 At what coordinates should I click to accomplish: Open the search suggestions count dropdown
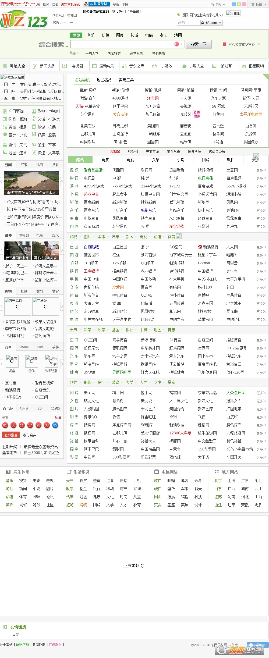pyautogui.click(x=181, y=44)
